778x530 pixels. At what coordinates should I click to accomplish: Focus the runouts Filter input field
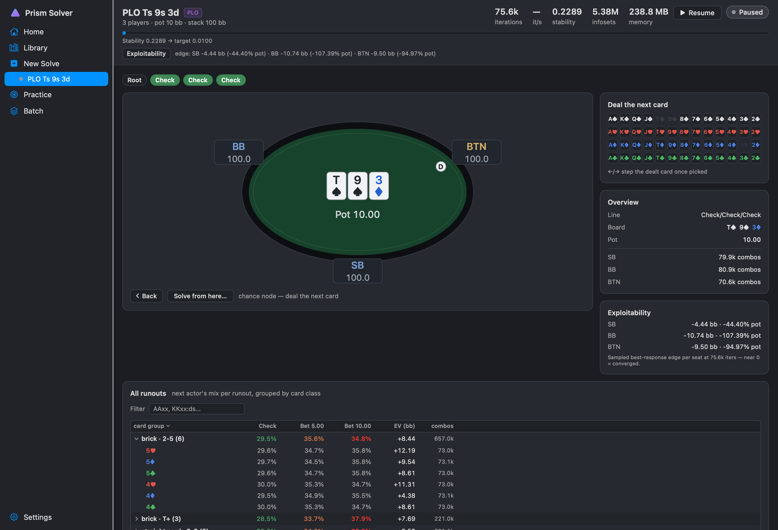(196, 409)
